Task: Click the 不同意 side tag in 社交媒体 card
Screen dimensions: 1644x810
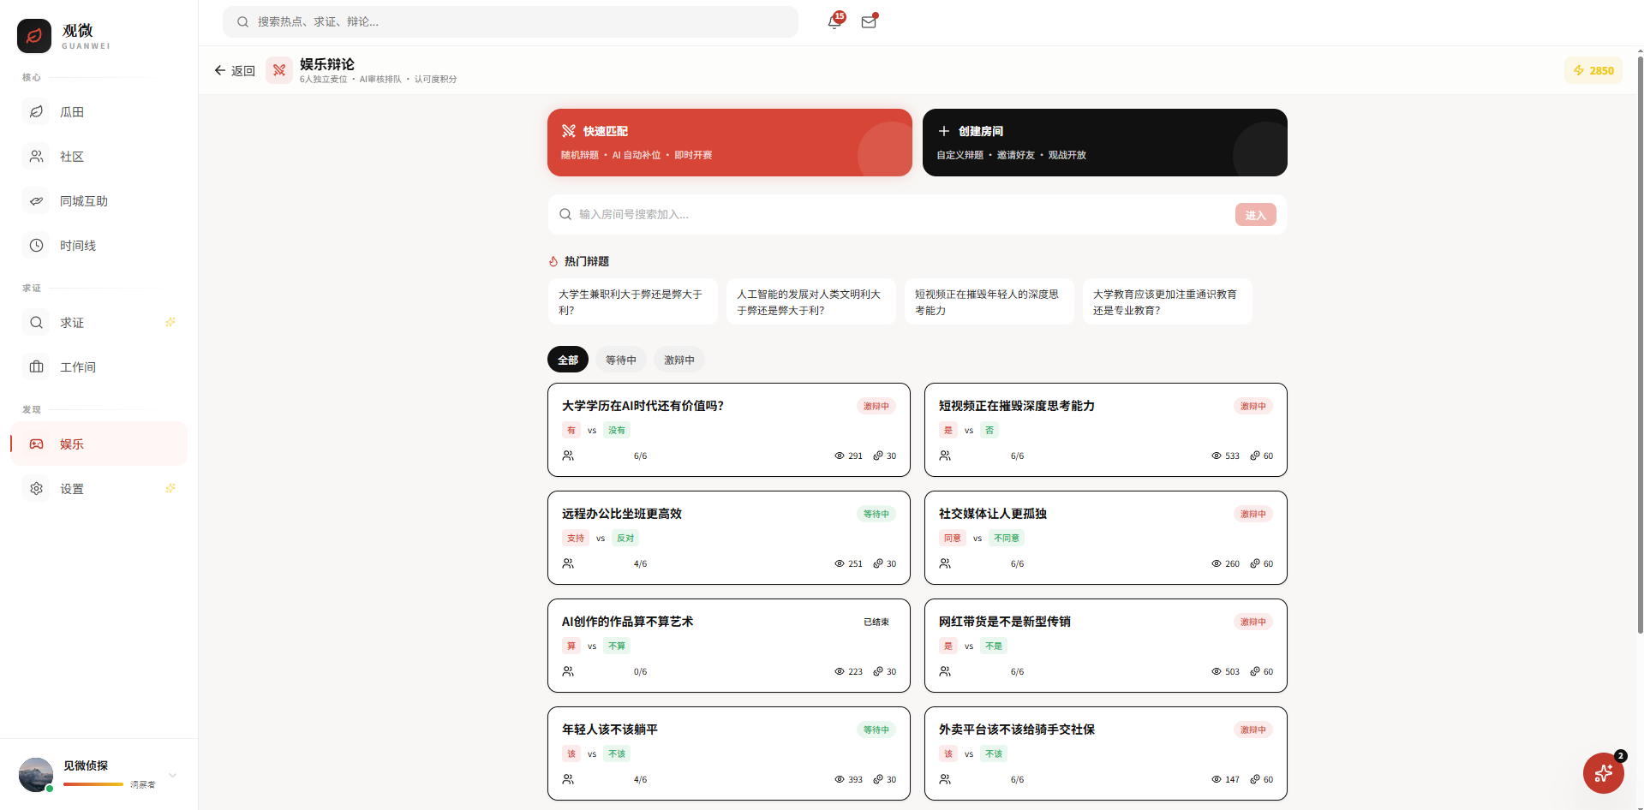Action: [1007, 538]
